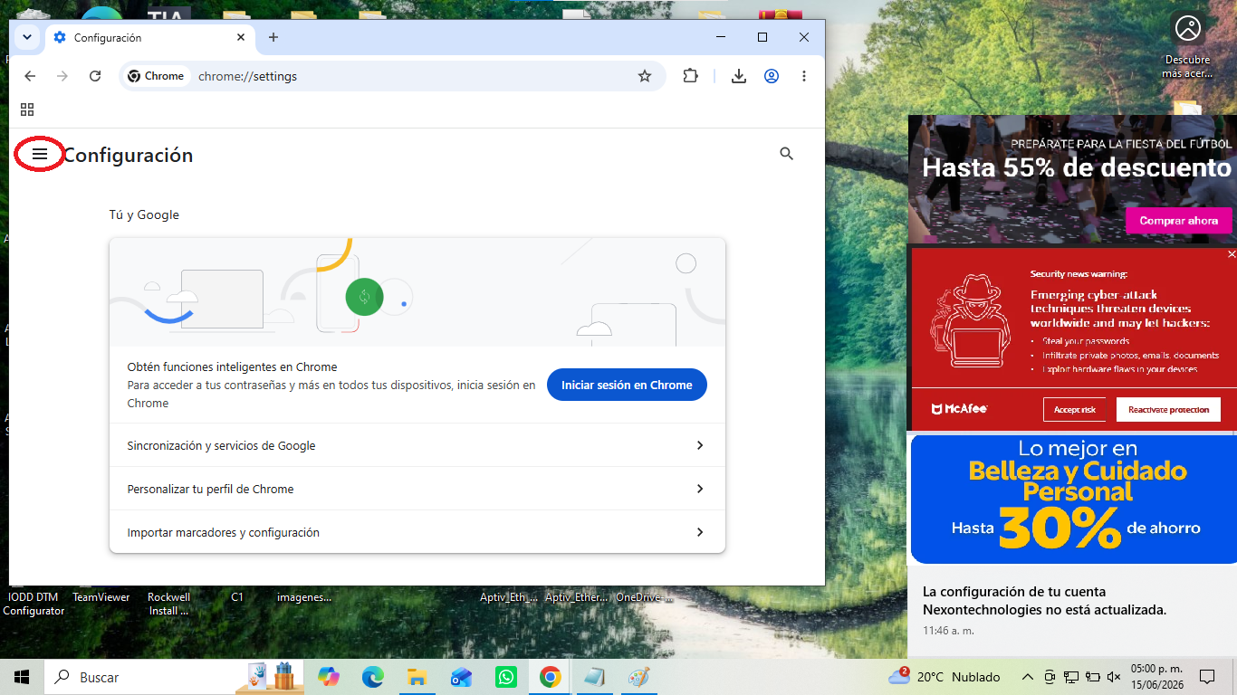
Task: Open Sincronización y servicios de Google
Action: coord(417,445)
